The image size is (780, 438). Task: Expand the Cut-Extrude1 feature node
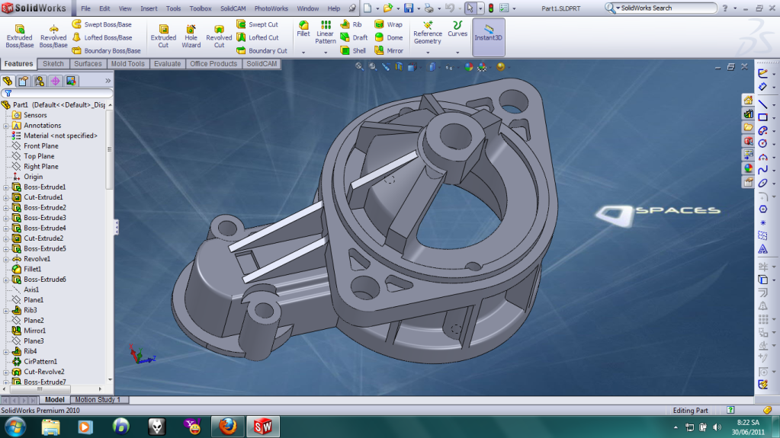[x=6, y=197]
